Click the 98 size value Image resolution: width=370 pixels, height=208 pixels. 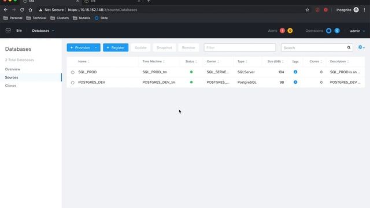[282, 82]
